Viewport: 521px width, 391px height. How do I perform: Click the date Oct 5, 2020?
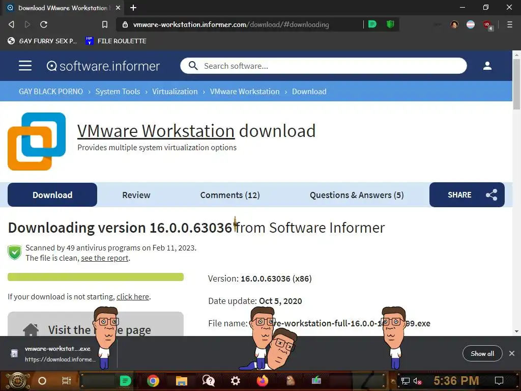(x=280, y=301)
